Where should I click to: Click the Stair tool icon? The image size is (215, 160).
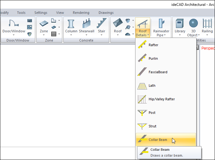[x=101, y=24]
